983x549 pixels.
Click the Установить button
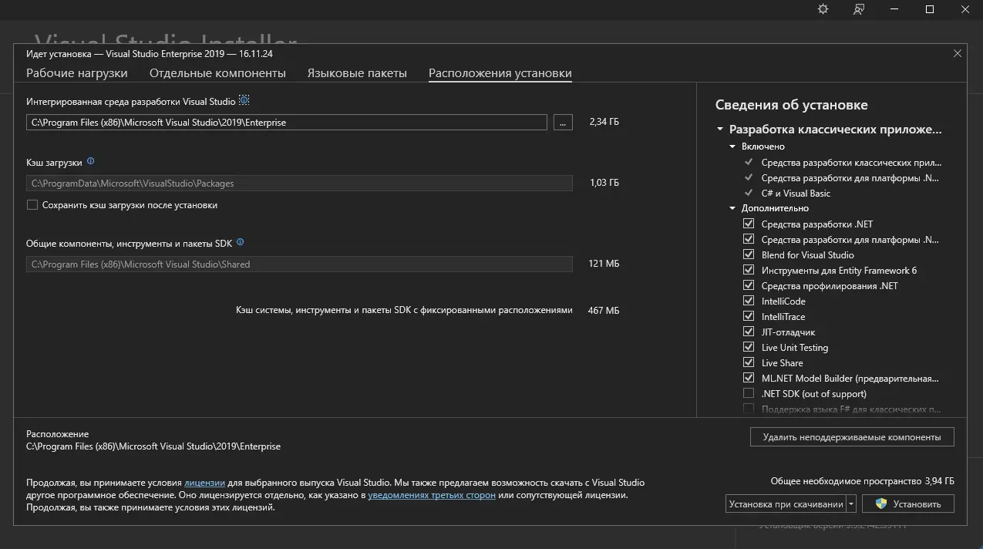click(908, 504)
